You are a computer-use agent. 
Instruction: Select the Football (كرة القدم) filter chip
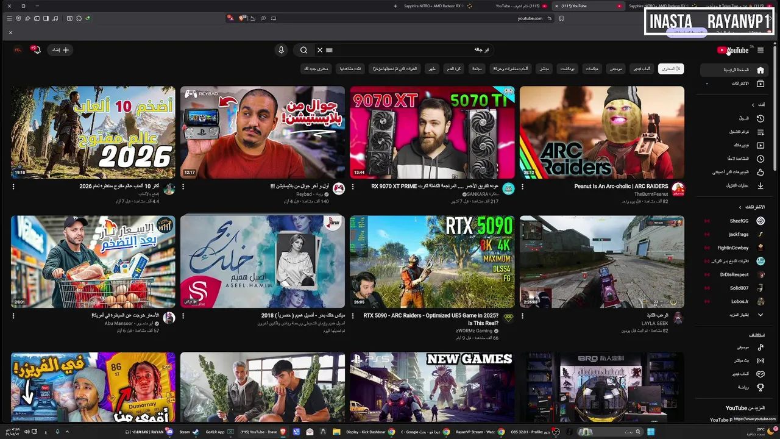[x=453, y=69]
